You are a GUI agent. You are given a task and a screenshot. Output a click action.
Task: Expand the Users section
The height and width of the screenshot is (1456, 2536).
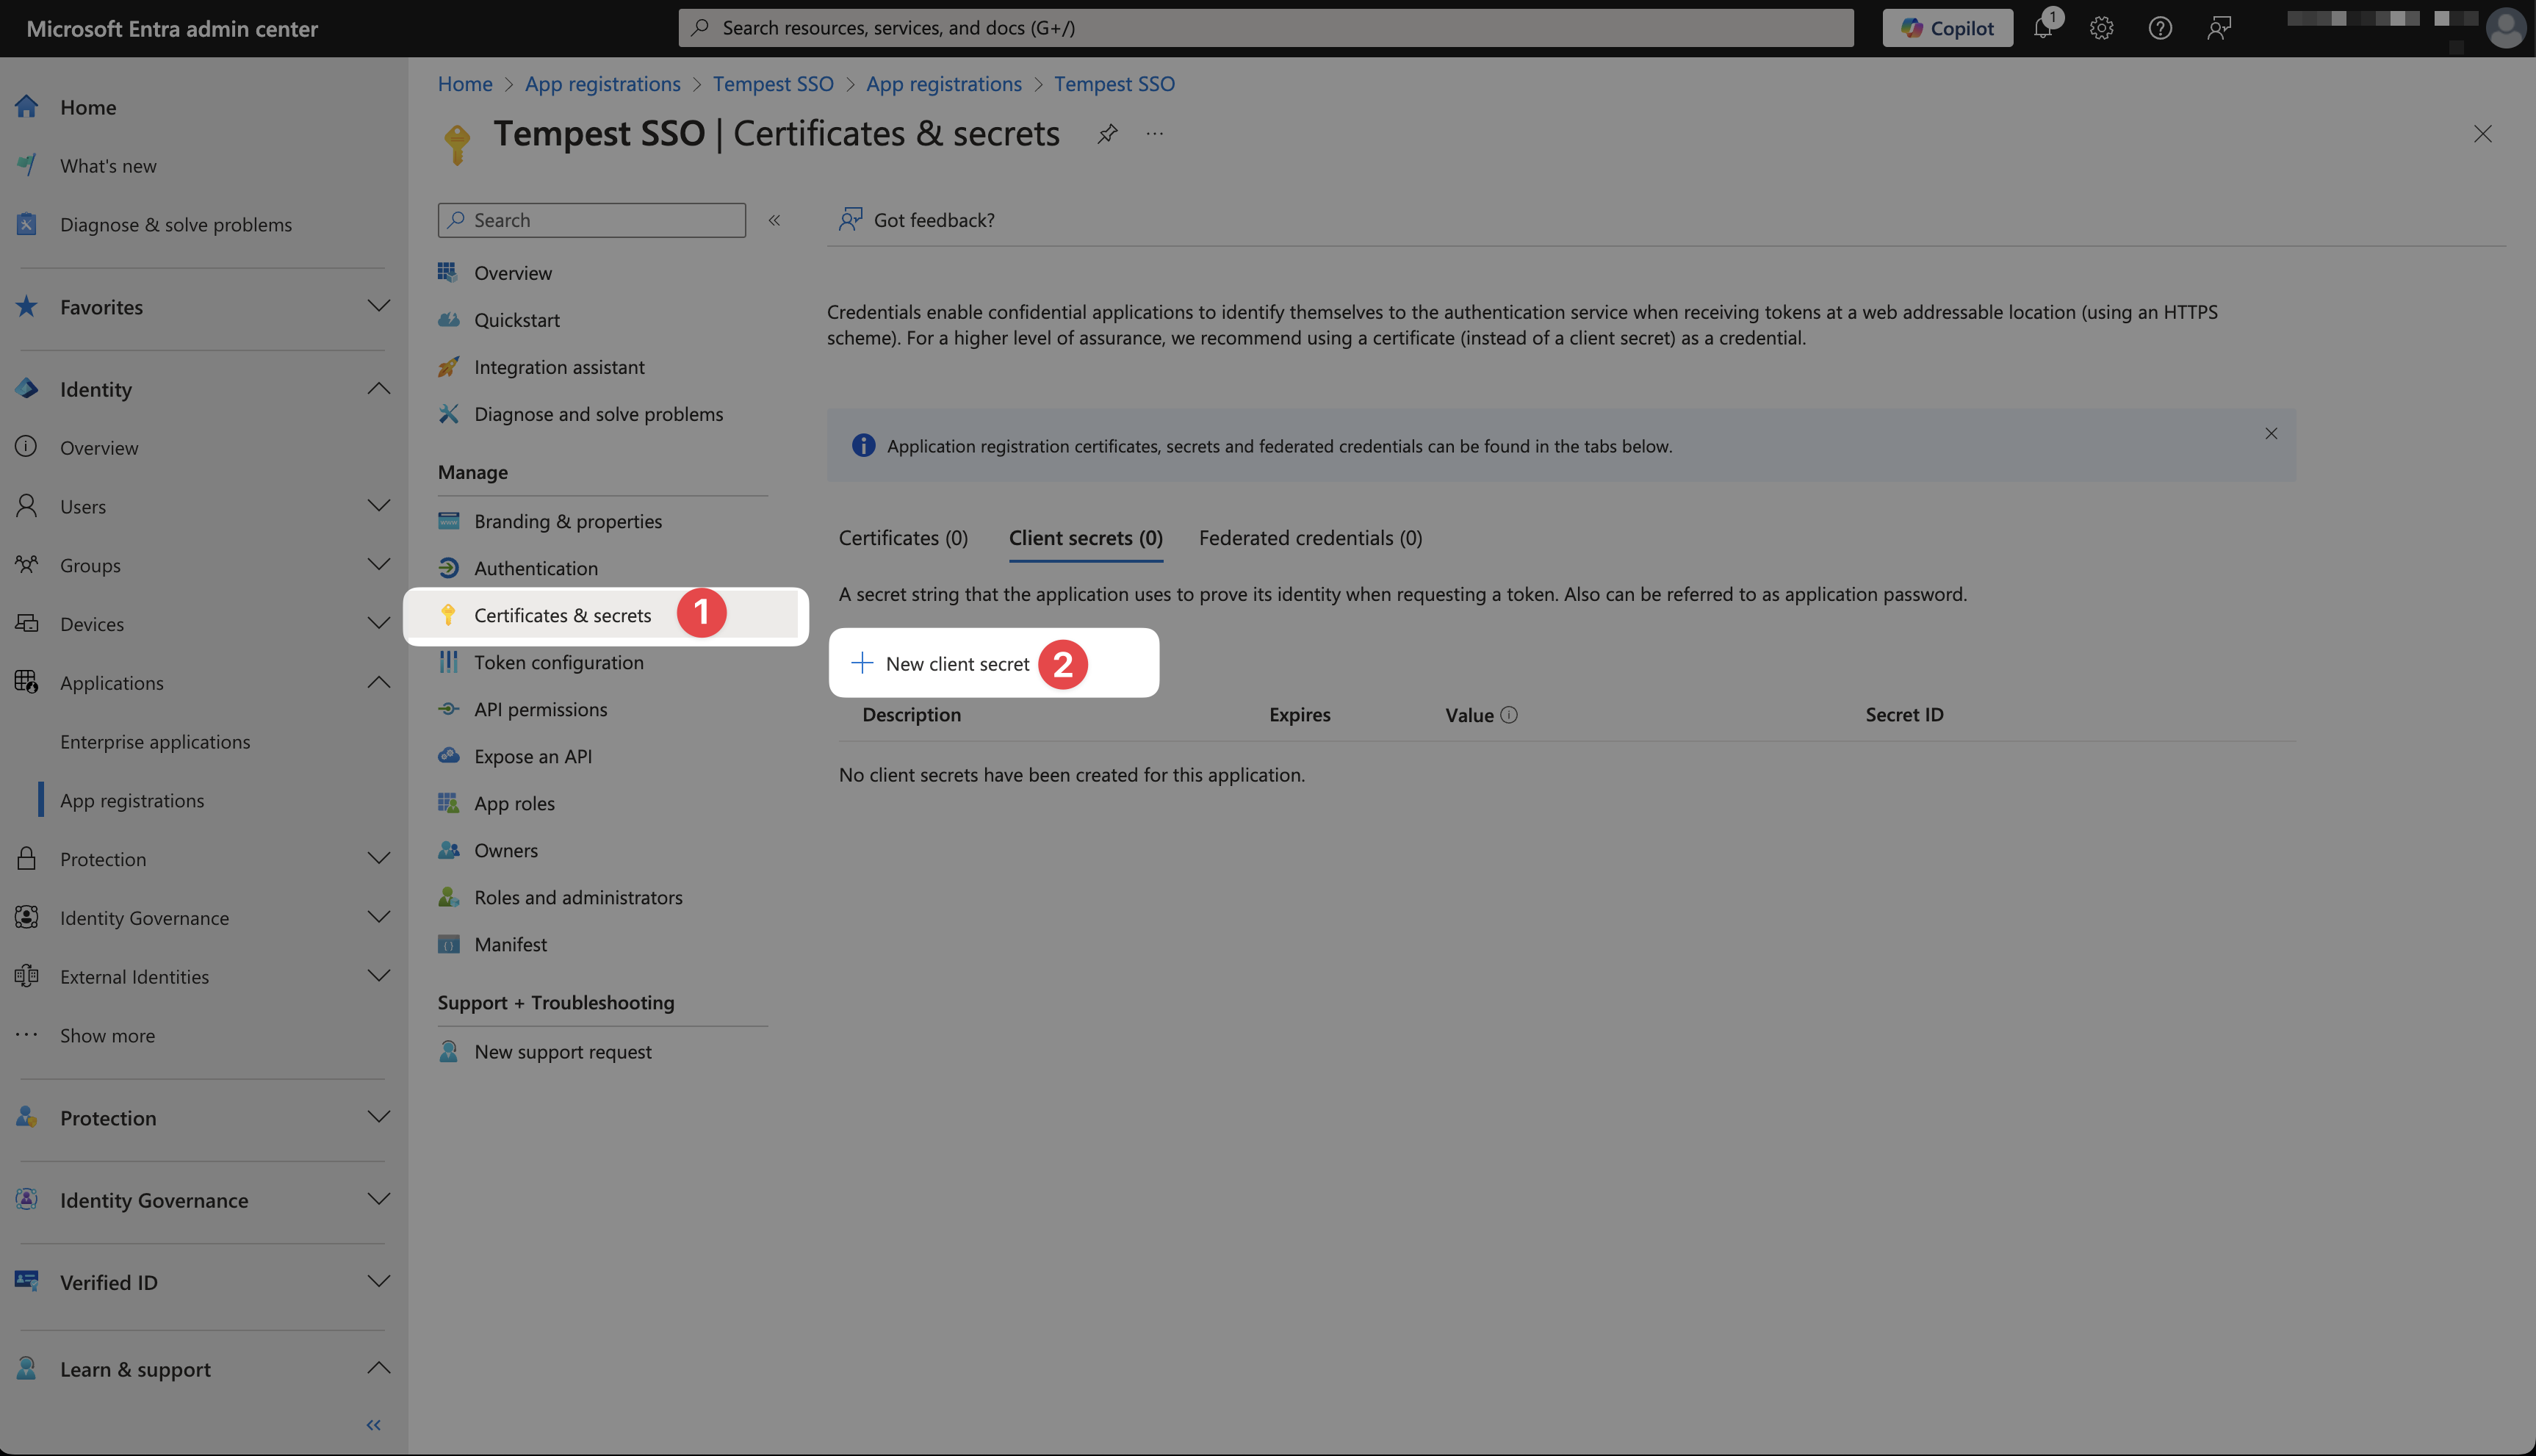click(x=378, y=506)
